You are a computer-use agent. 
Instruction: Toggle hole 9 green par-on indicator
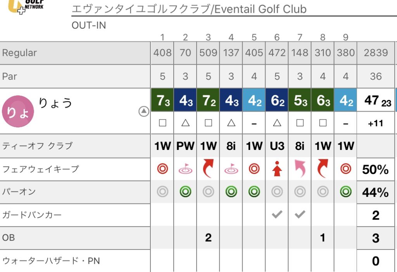coord(345,191)
